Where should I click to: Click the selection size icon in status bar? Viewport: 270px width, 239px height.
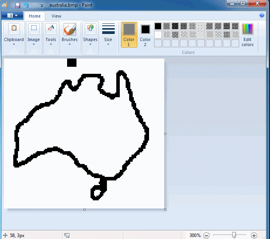tap(67, 235)
